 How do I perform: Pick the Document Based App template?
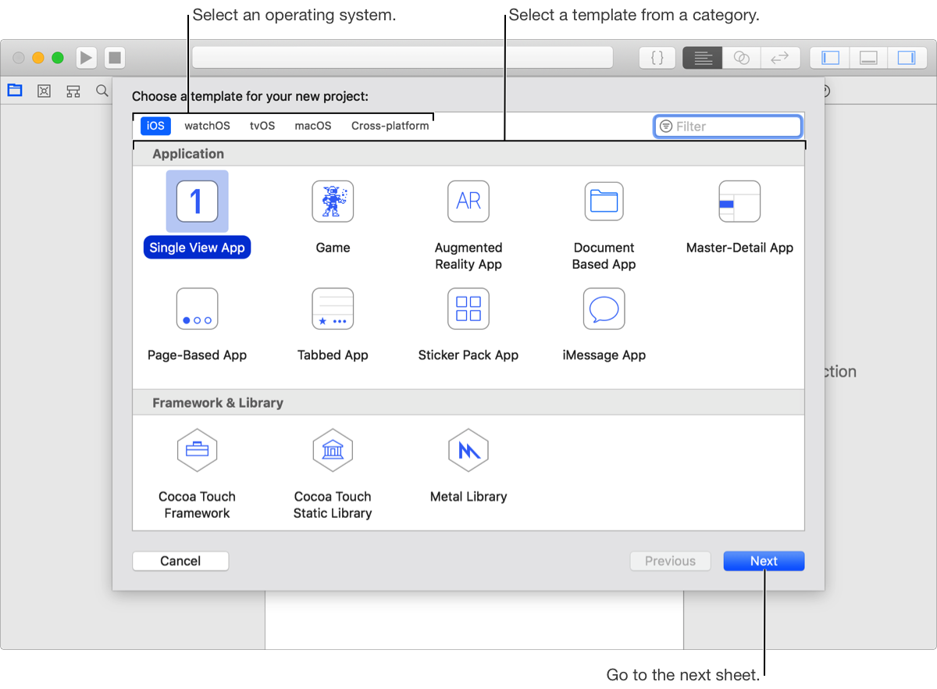click(x=604, y=202)
